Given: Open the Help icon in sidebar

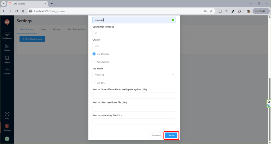Looking at the screenshot, I should pos(7,115).
